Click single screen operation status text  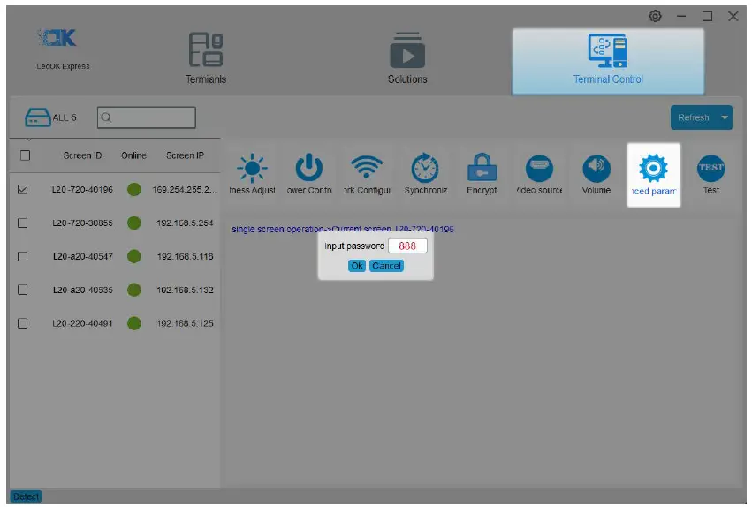343,229
